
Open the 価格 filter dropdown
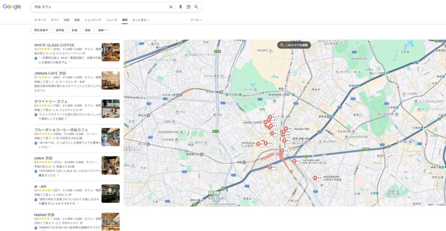pos(102,30)
